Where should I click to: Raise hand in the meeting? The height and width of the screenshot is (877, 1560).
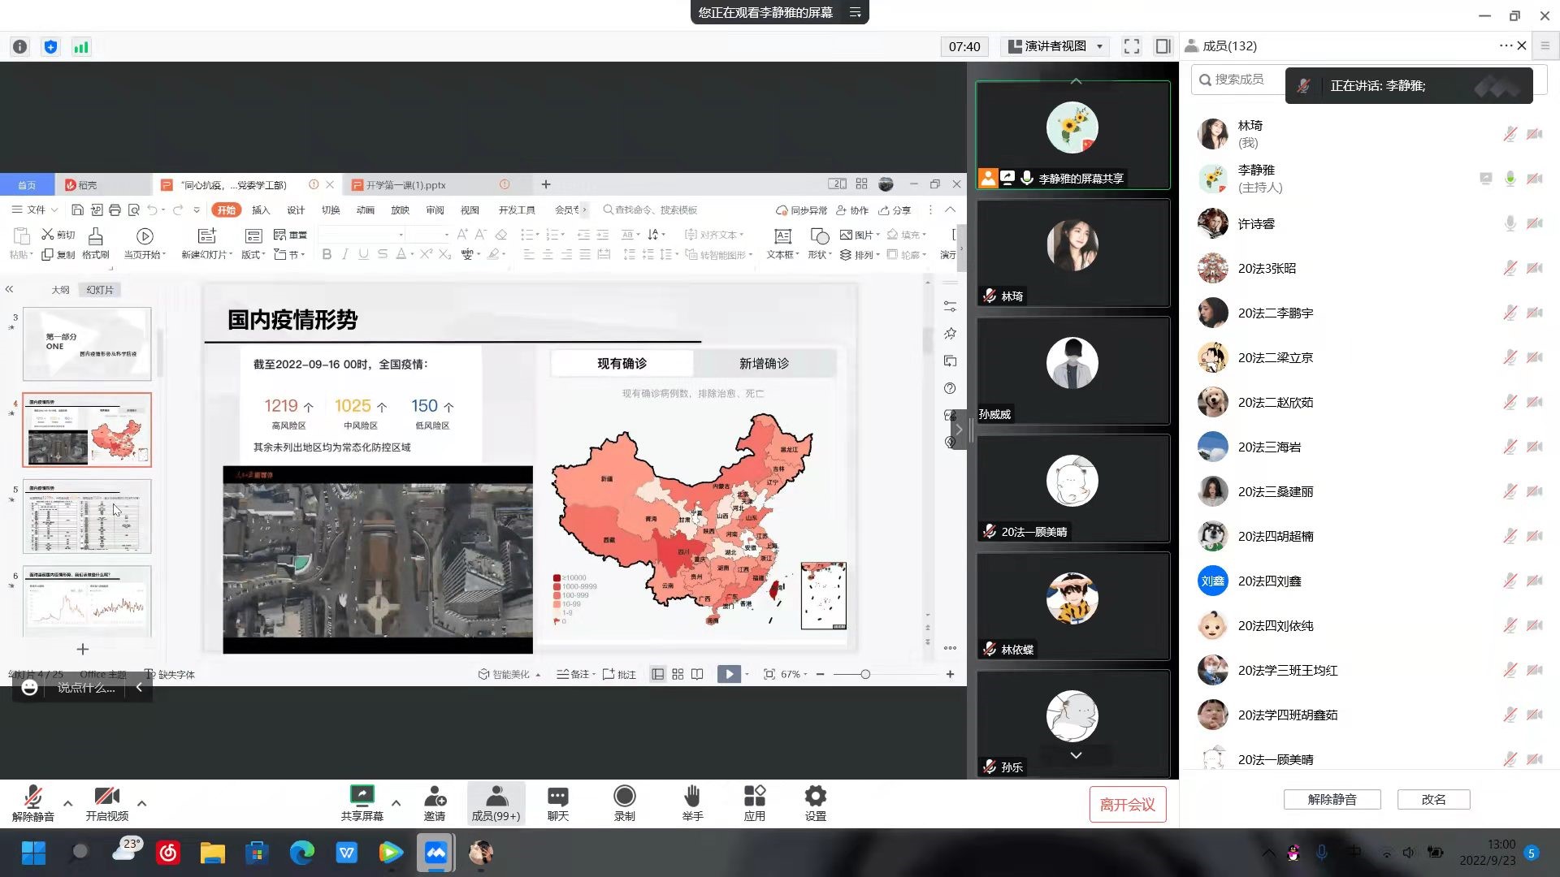pyautogui.click(x=692, y=803)
